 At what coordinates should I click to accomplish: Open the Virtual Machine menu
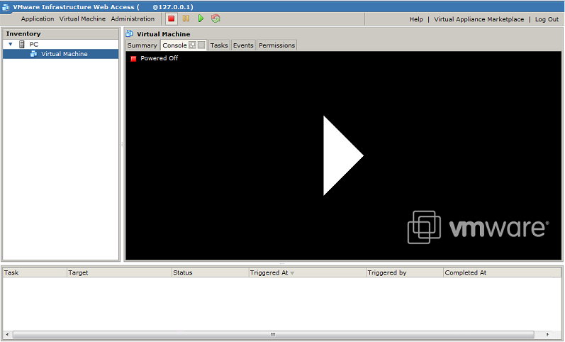(82, 19)
